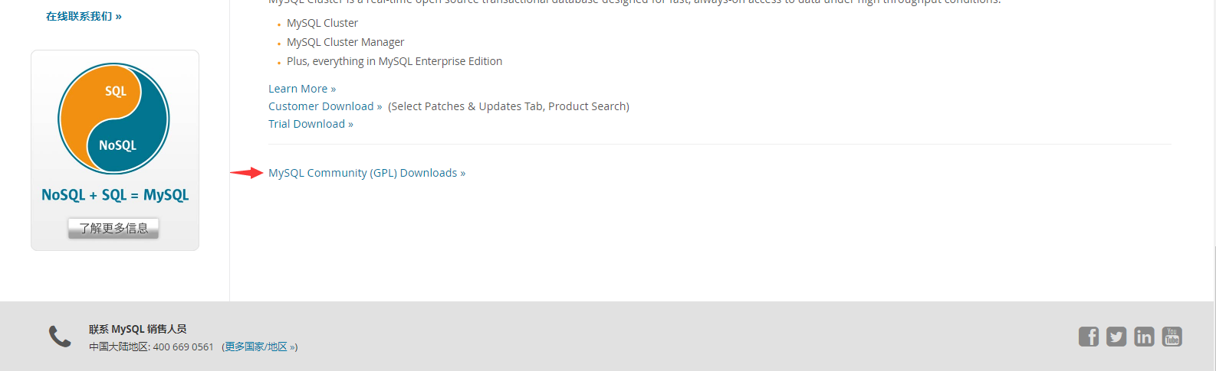Click the 联系 MySQL 销售人员 heading
1216x371 pixels.
click(138, 329)
